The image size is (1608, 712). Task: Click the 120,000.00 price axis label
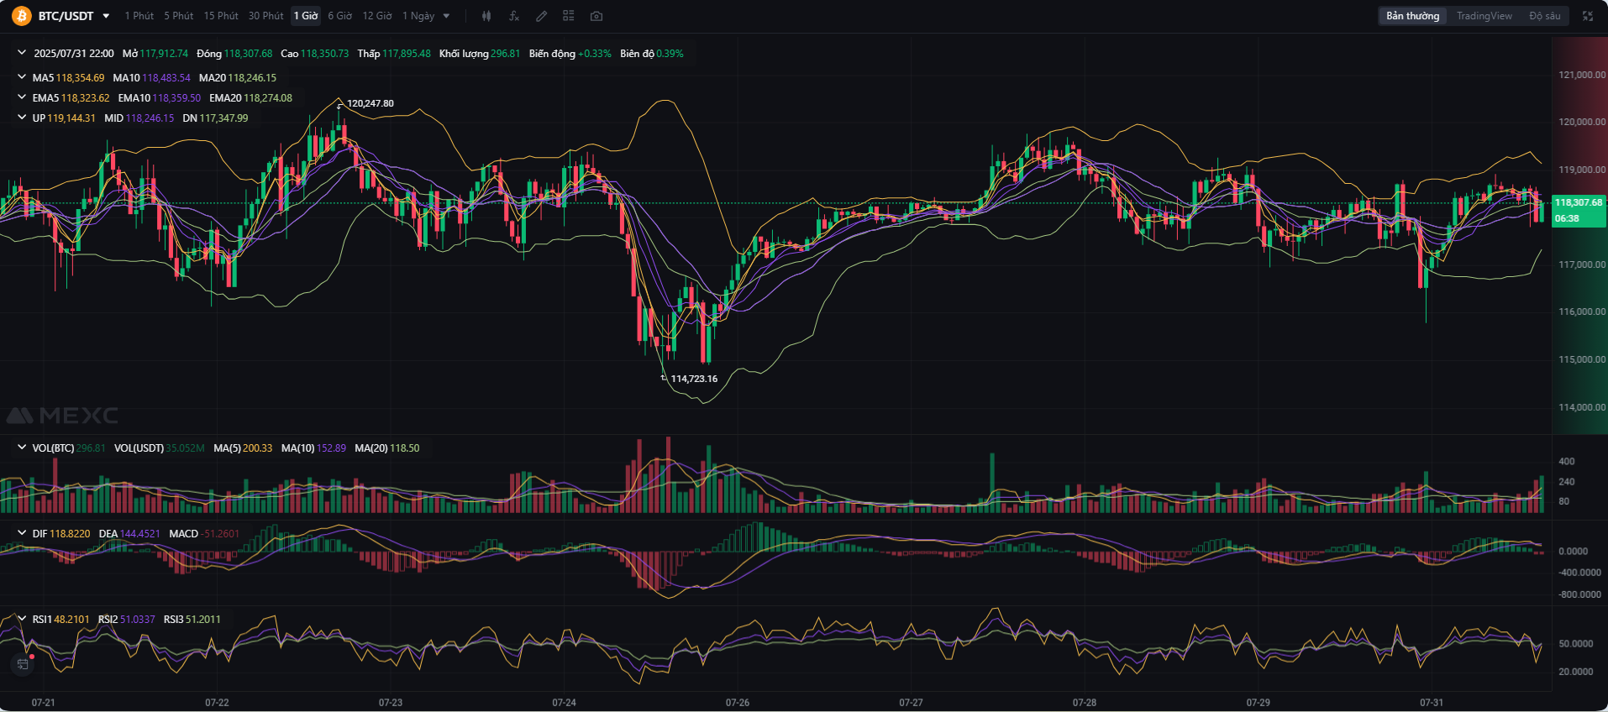pos(1582,122)
